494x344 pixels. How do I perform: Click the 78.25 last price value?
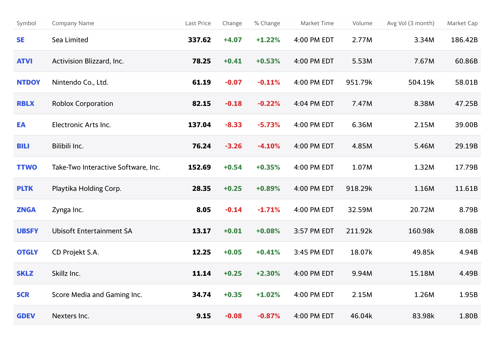pyautogui.click(x=201, y=61)
